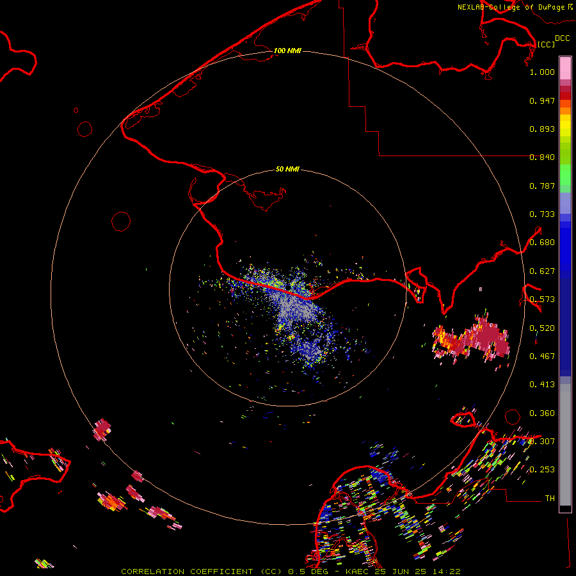Click the 0.253 scale value

tap(542, 470)
